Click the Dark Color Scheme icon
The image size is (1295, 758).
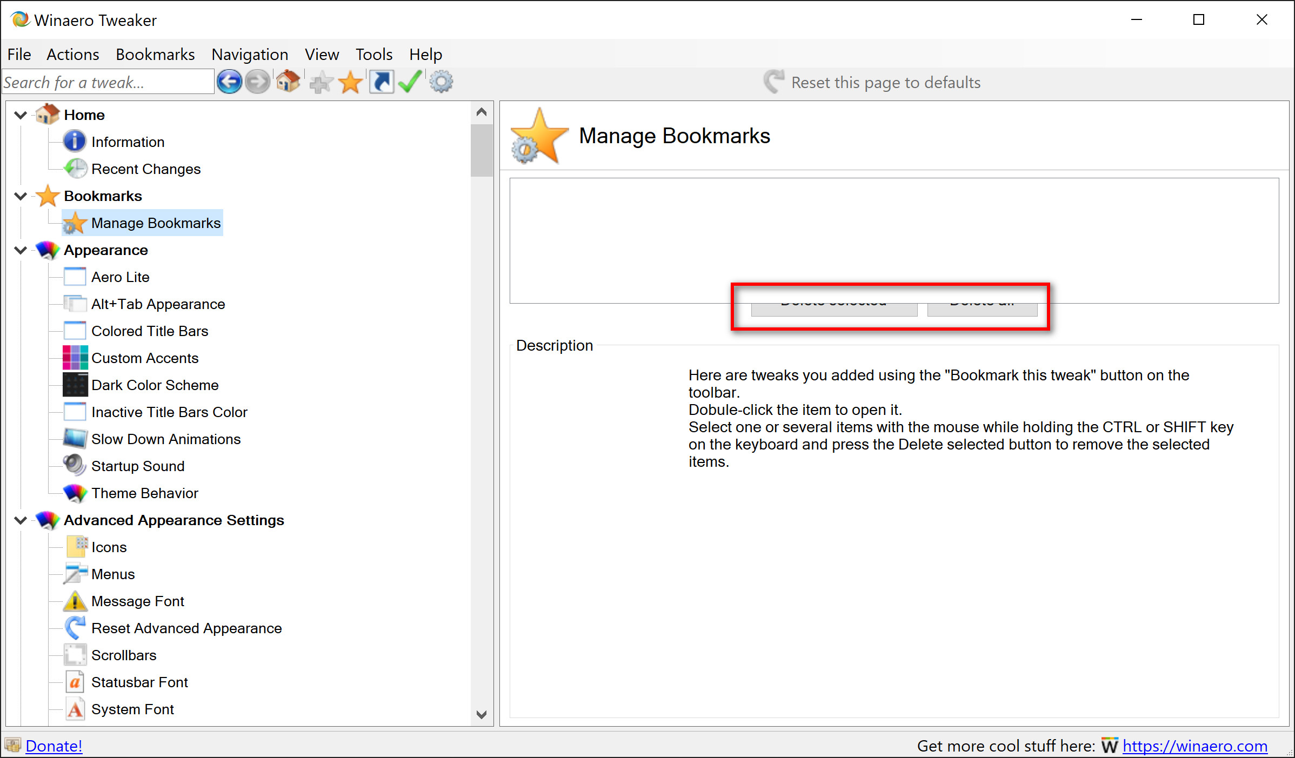[x=75, y=385]
